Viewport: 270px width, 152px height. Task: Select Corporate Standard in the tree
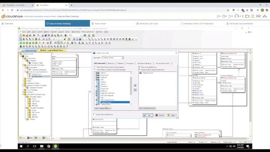(x=36, y=87)
